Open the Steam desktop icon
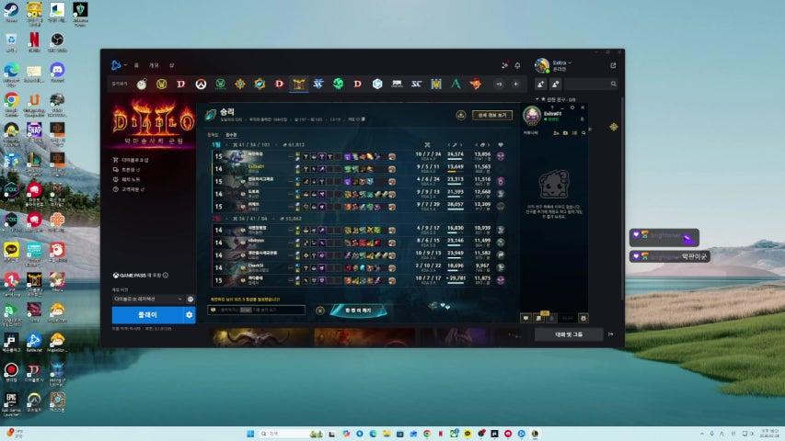 pos(11,12)
